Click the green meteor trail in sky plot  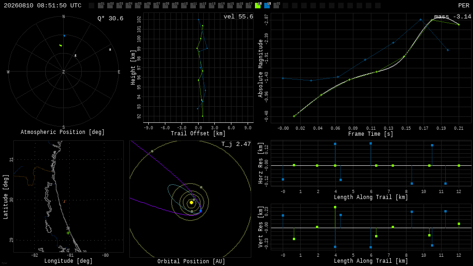[x=61, y=46]
